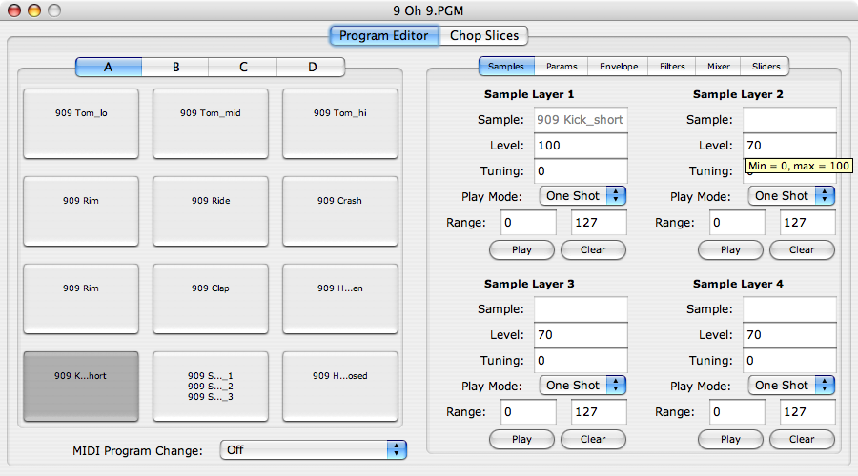Switch to the Filters tab

coord(672,66)
